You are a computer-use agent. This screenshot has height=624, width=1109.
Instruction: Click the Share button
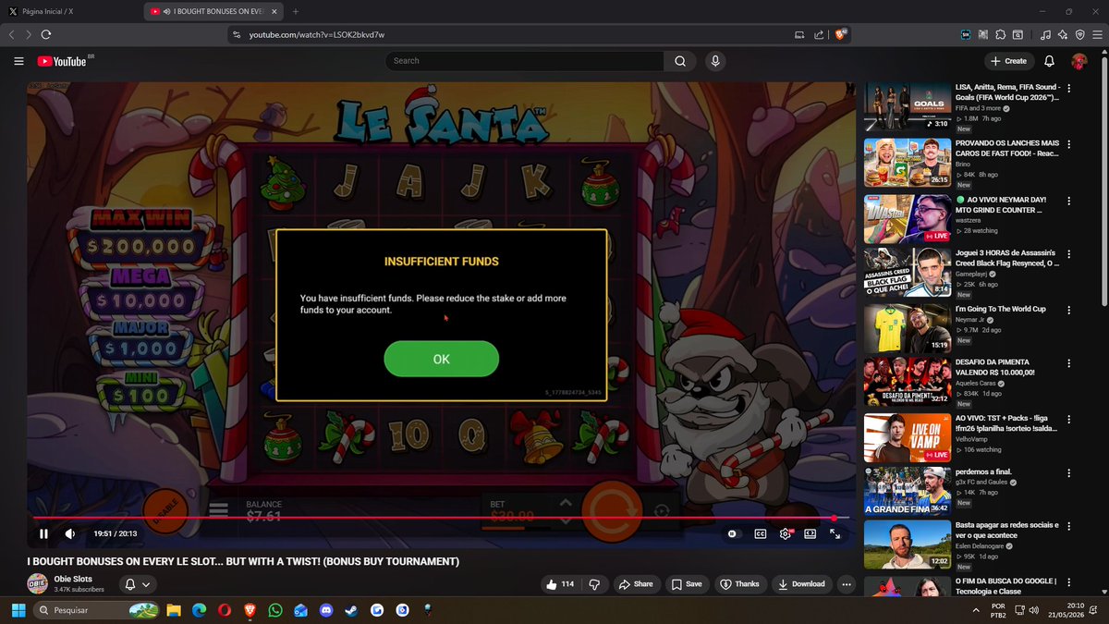(636, 584)
